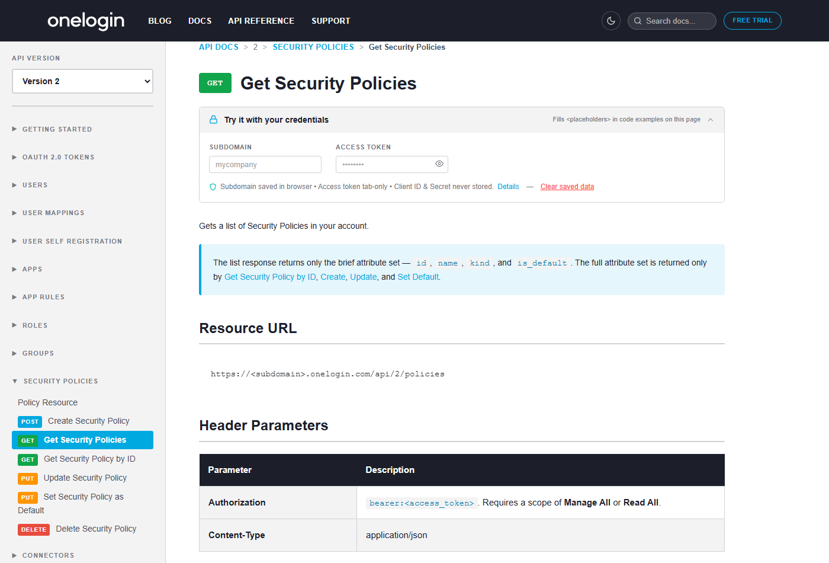
Task: Click the onelogin logo
Action: (x=86, y=21)
